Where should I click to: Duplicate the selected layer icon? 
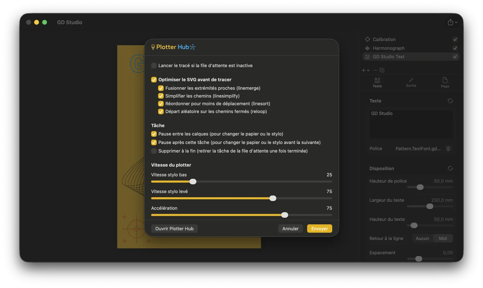[x=382, y=70]
